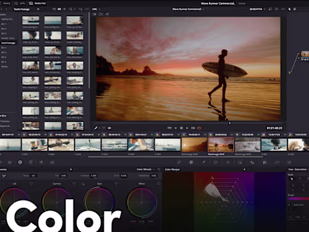Switch Media Pool to thumbnail grid view
Image resolution: width=309 pixels, height=232 pixels.
(59, 9)
